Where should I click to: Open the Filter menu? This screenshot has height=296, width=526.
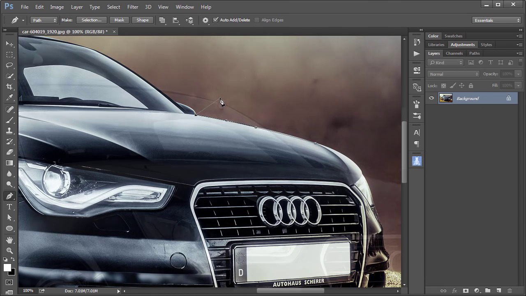[133, 7]
